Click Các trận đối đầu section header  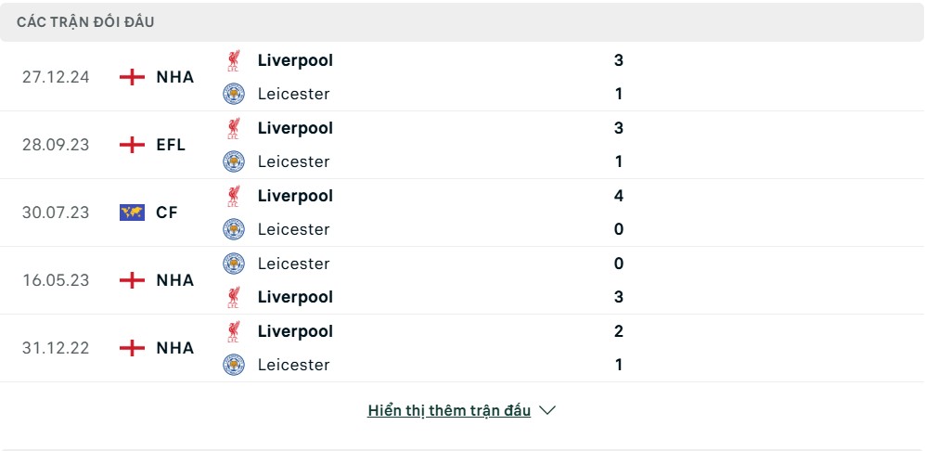85,22
